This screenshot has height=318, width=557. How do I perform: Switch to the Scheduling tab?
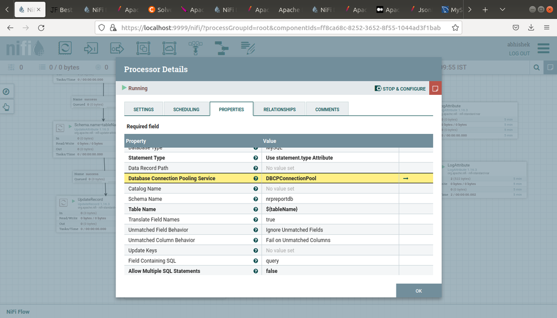(186, 109)
